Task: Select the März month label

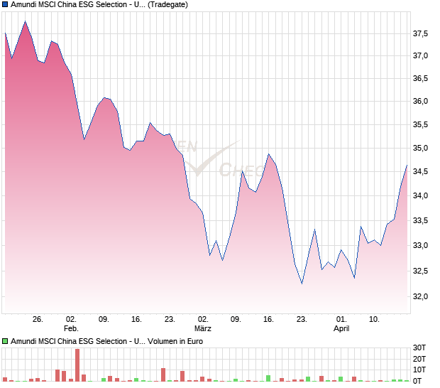Action: 203,328
